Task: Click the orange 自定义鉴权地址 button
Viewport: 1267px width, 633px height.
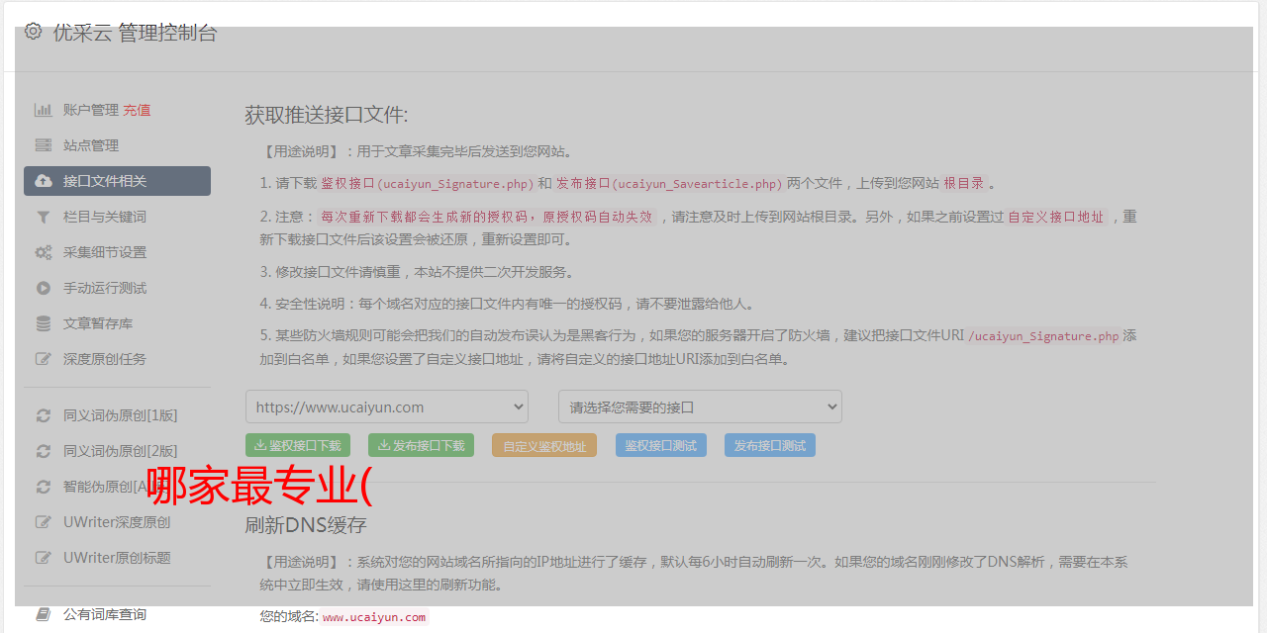Action: pos(544,445)
